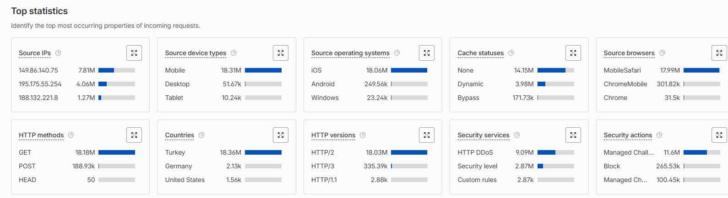The height and width of the screenshot is (198, 728).
Task: Expand the Countries card
Action: click(281, 135)
